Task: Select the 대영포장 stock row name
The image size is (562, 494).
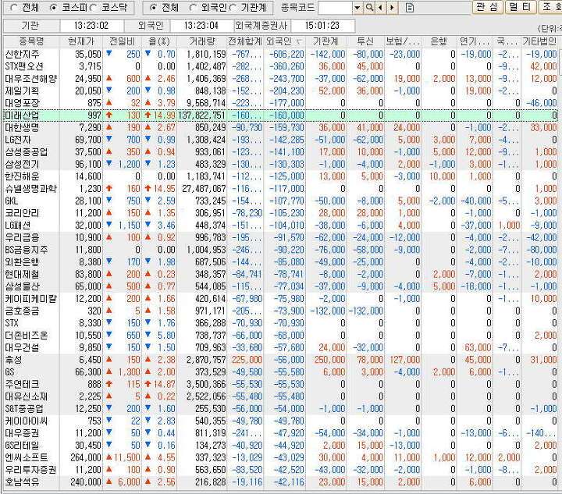Action: point(22,103)
